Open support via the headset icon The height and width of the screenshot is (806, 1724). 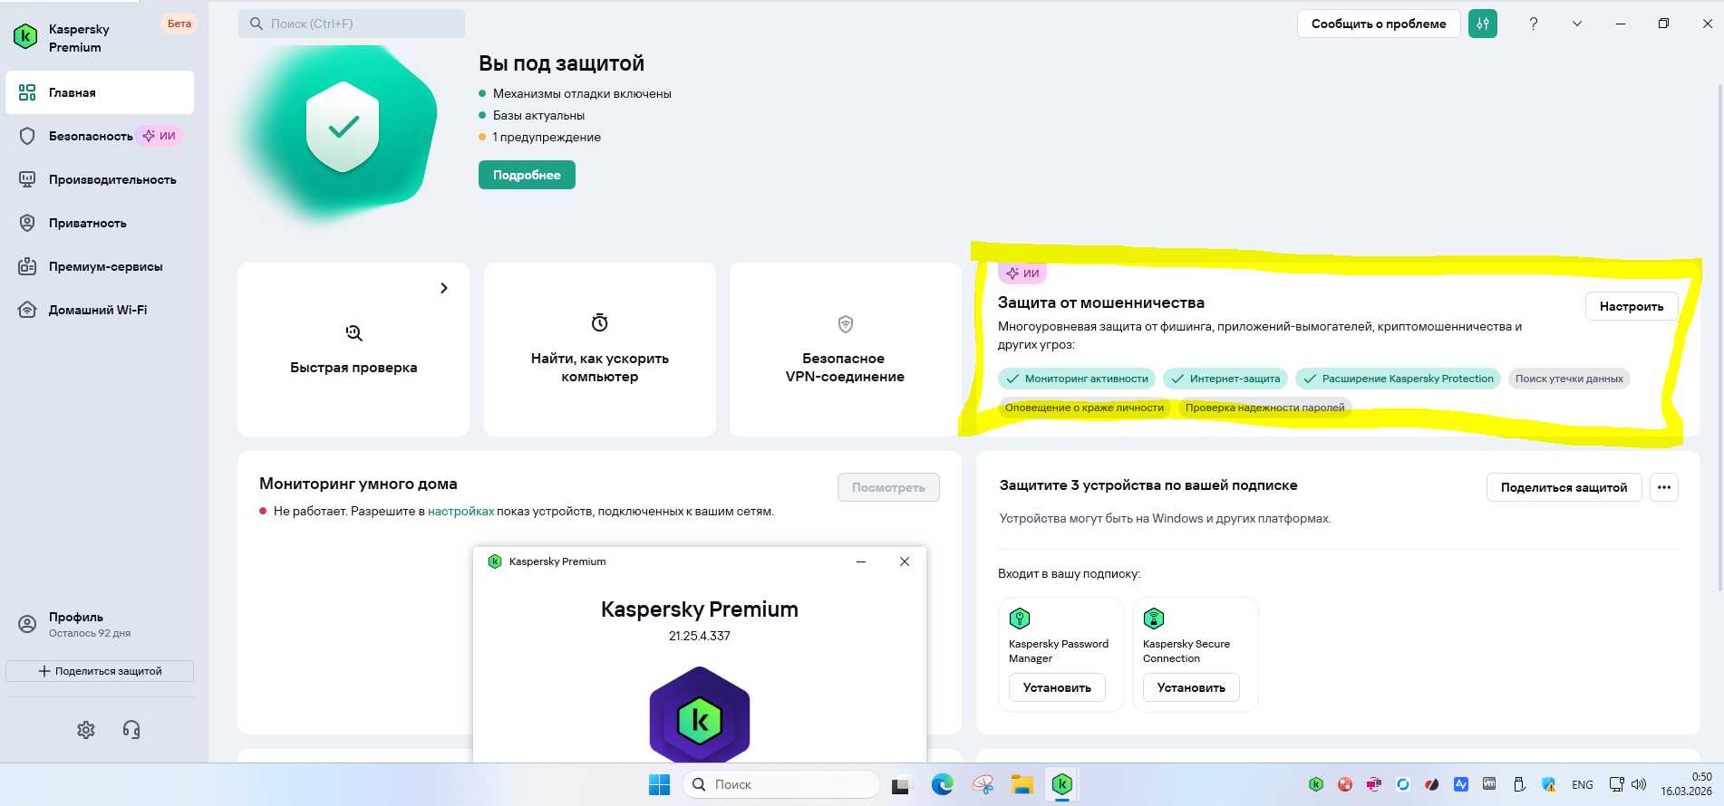click(x=131, y=730)
